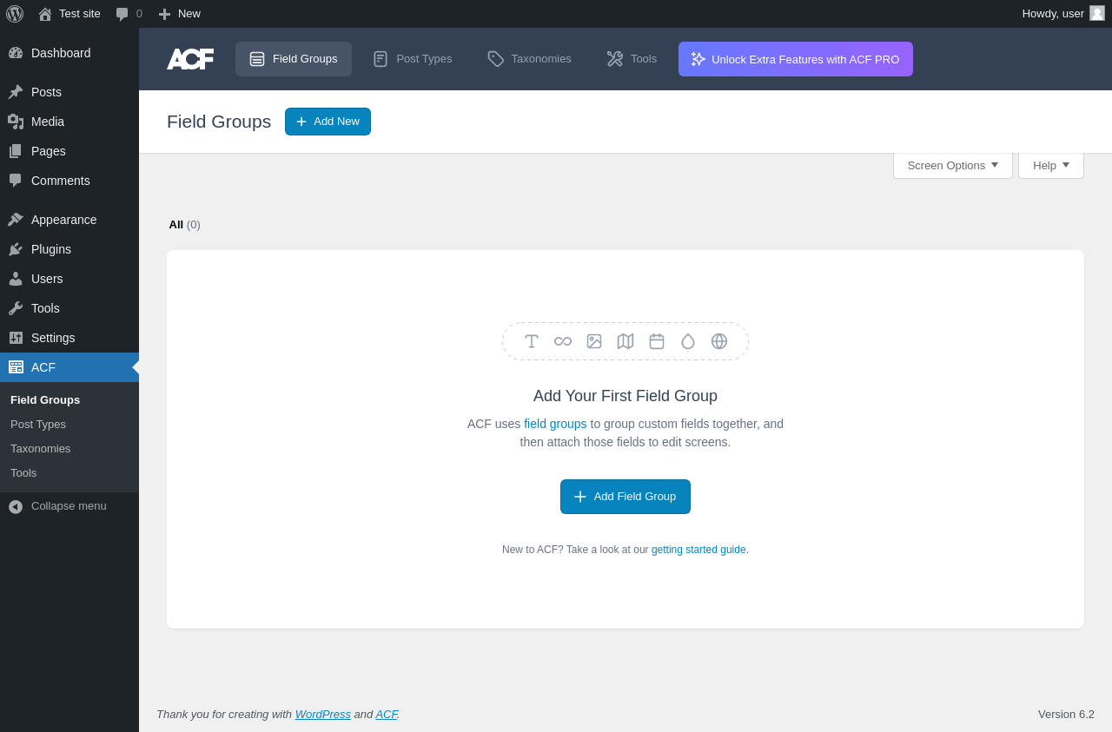Click the home icon beside Test site
Screen dimensions: 1112x732
tap(45, 14)
